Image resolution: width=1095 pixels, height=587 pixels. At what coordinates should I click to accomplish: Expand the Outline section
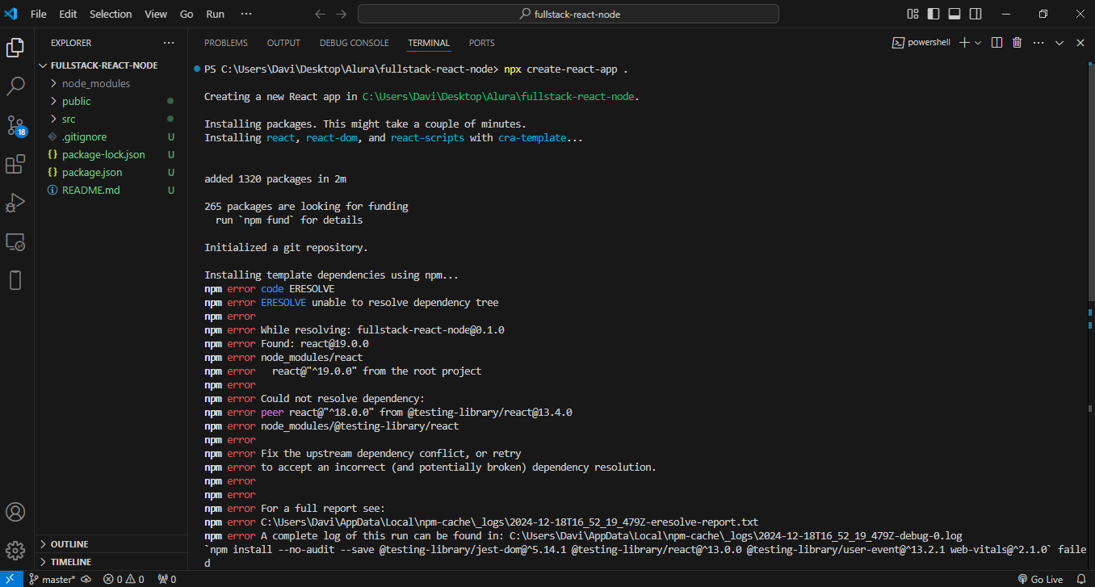pyautogui.click(x=111, y=544)
